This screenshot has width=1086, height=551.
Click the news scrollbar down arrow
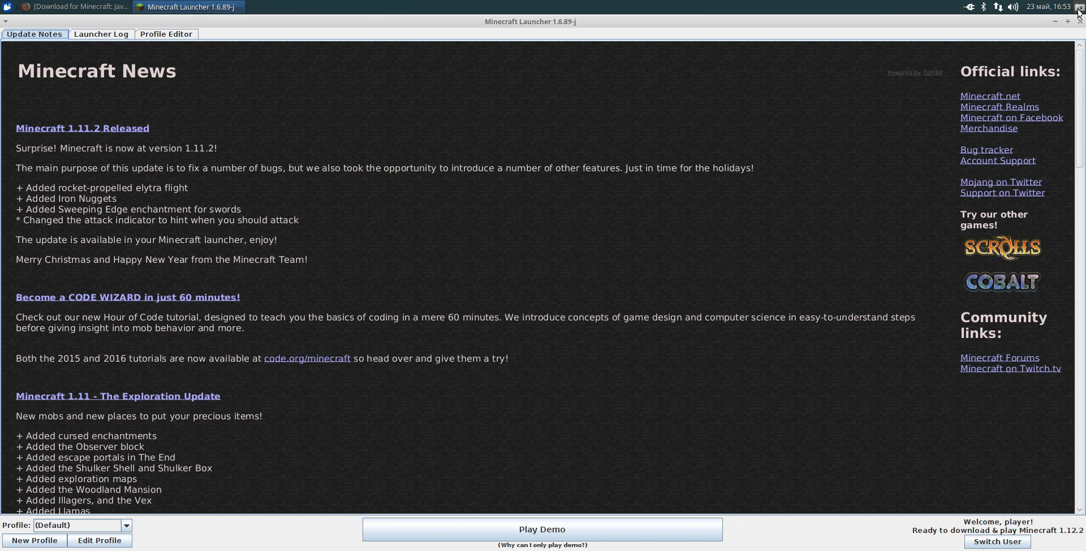tap(1080, 510)
